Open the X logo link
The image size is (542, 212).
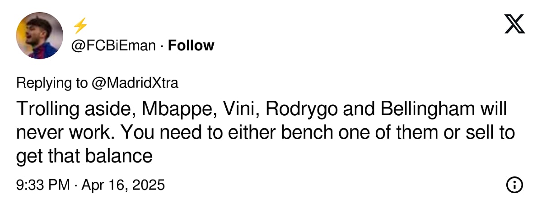(514, 24)
